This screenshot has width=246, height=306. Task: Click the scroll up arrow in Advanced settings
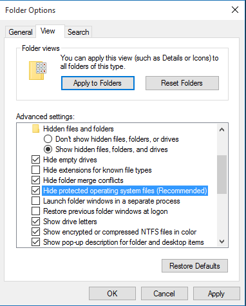[222, 129]
